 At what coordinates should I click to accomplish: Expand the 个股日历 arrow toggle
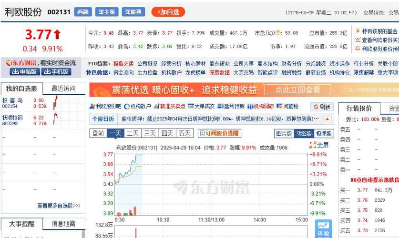327,119
